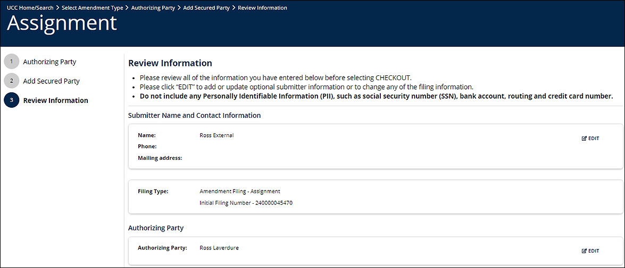Click the chevron before Review Information breadcrumb
The image size is (625, 268).
click(x=234, y=8)
